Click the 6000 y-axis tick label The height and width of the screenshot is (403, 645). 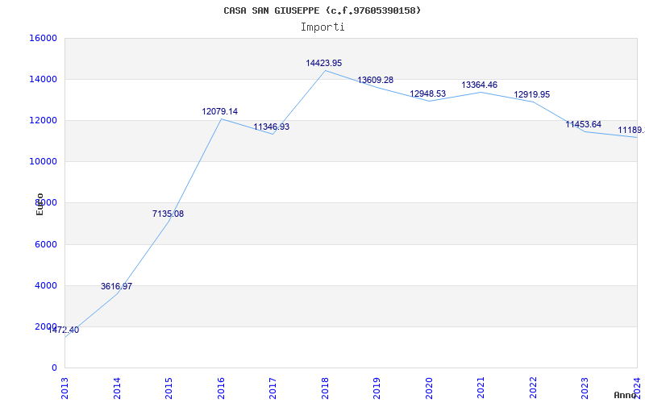(x=45, y=245)
